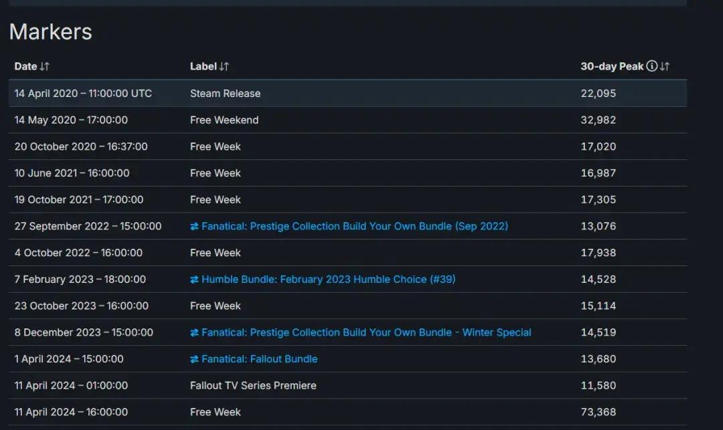Click info icon next to 30-day Peak
This screenshot has height=430, width=723.
click(x=651, y=66)
